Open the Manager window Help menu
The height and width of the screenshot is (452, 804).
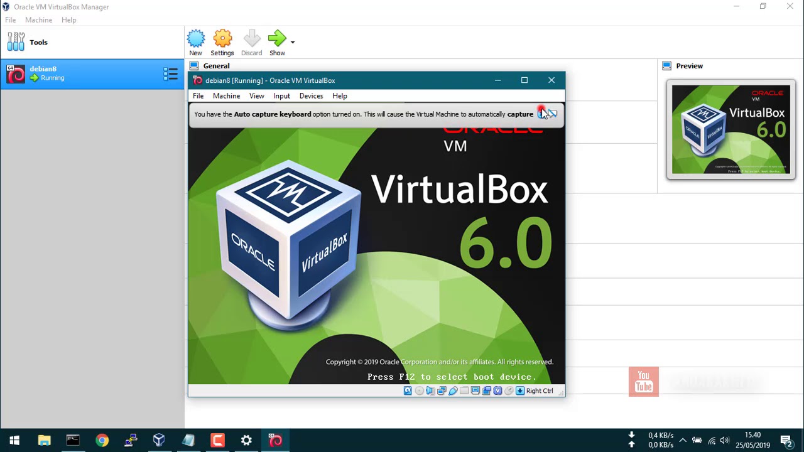pyautogui.click(x=68, y=20)
